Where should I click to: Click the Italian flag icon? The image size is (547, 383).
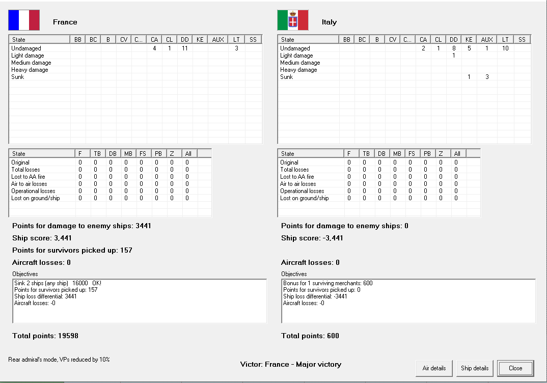pyautogui.click(x=292, y=20)
